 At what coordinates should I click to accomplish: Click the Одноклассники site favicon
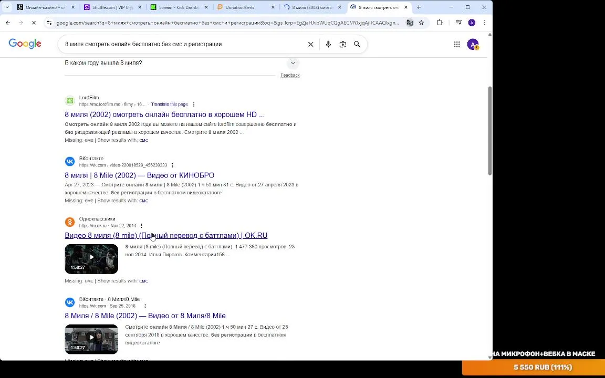(x=70, y=222)
